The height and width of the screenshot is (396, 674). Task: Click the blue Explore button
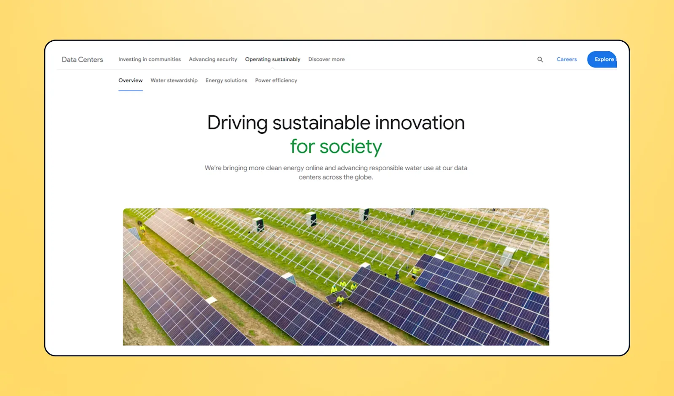tap(603, 59)
